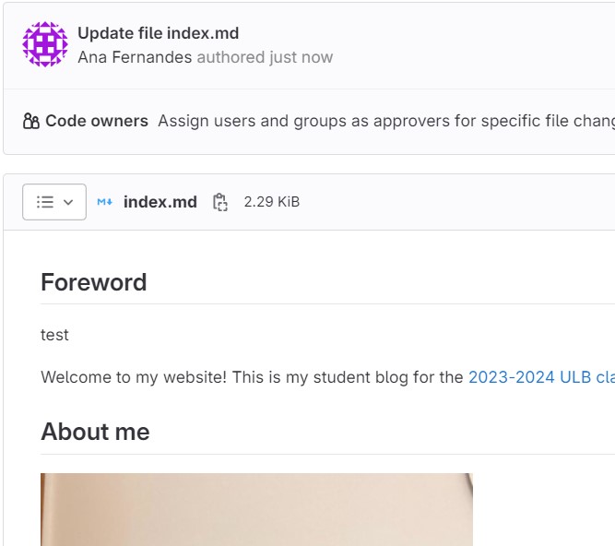The height and width of the screenshot is (546, 615).
Task: Click the 2.29 KiB file size
Action: (272, 202)
